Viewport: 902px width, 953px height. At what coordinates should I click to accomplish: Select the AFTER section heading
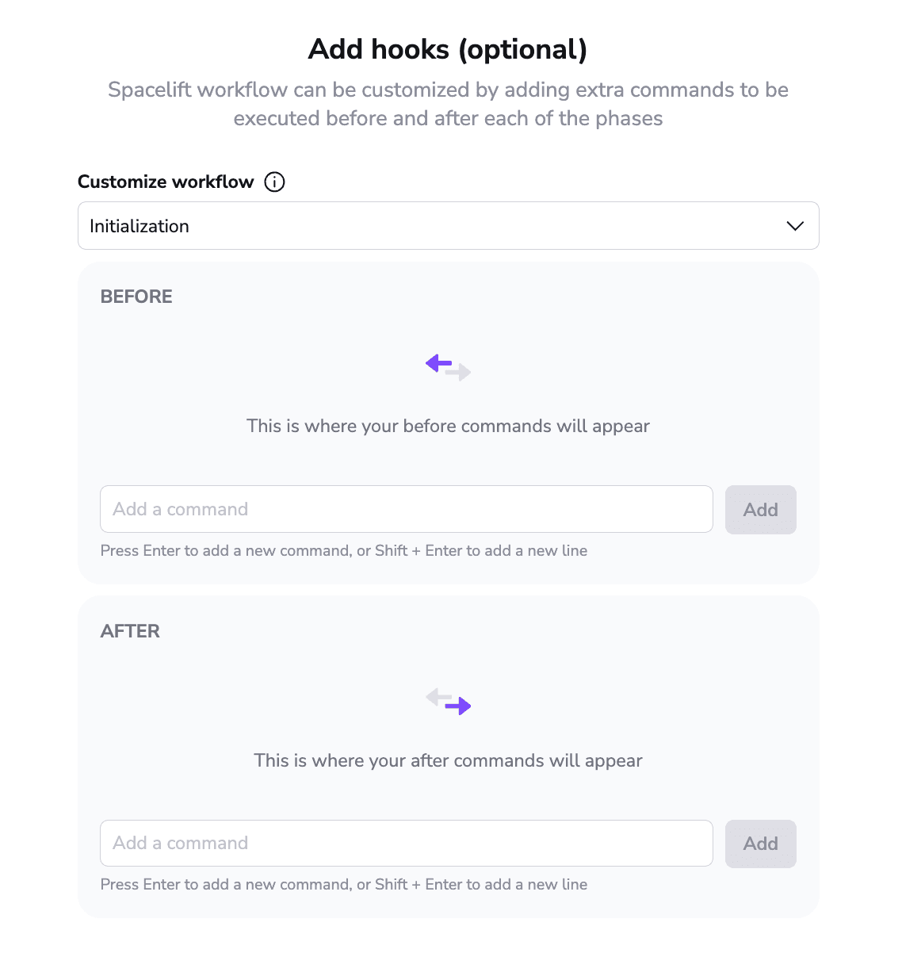pyautogui.click(x=130, y=631)
